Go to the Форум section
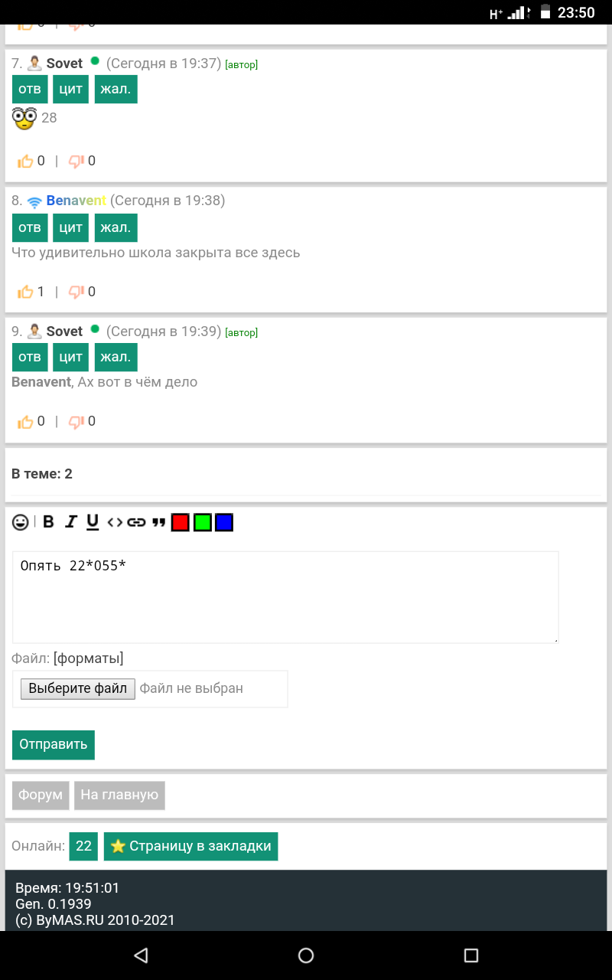Image resolution: width=612 pixels, height=980 pixels. (41, 795)
